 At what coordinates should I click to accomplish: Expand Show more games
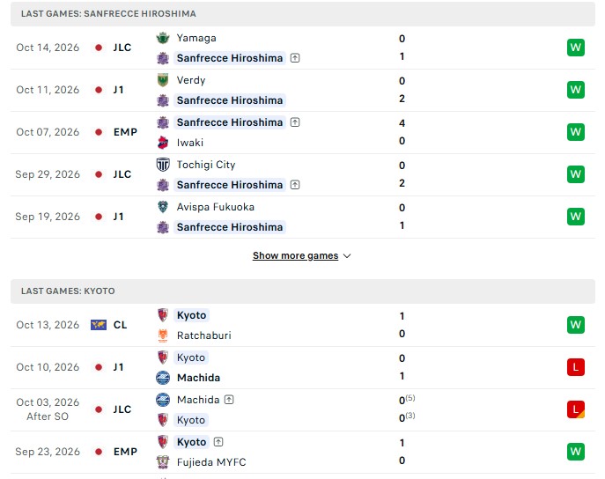tap(295, 255)
